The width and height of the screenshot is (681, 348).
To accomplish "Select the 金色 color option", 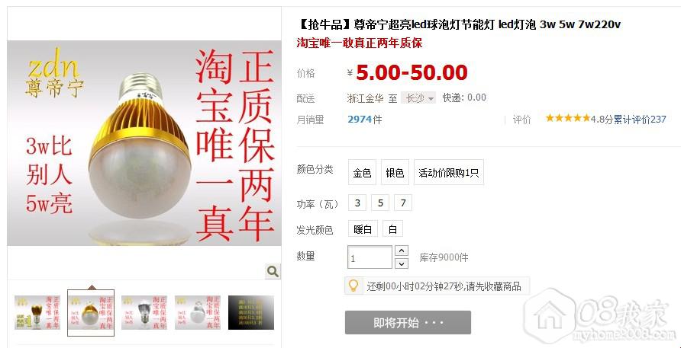I will pyautogui.click(x=362, y=173).
